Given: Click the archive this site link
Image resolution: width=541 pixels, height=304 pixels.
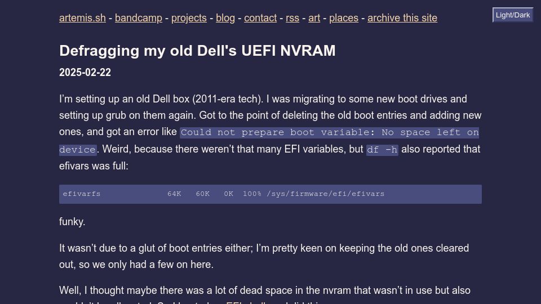Looking at the screenshot, I should point(402,18).
